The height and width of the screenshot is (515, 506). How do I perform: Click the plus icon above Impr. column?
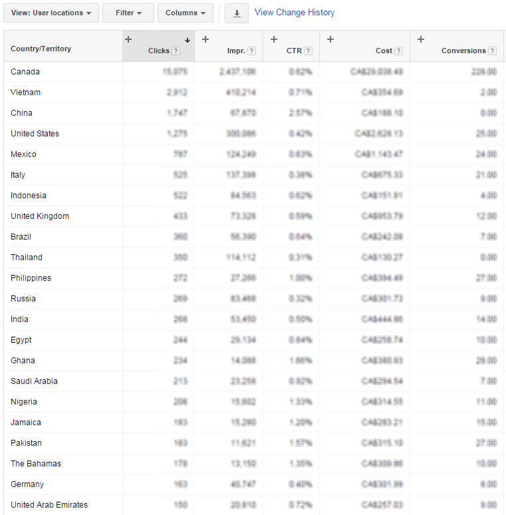coord(205,39)
